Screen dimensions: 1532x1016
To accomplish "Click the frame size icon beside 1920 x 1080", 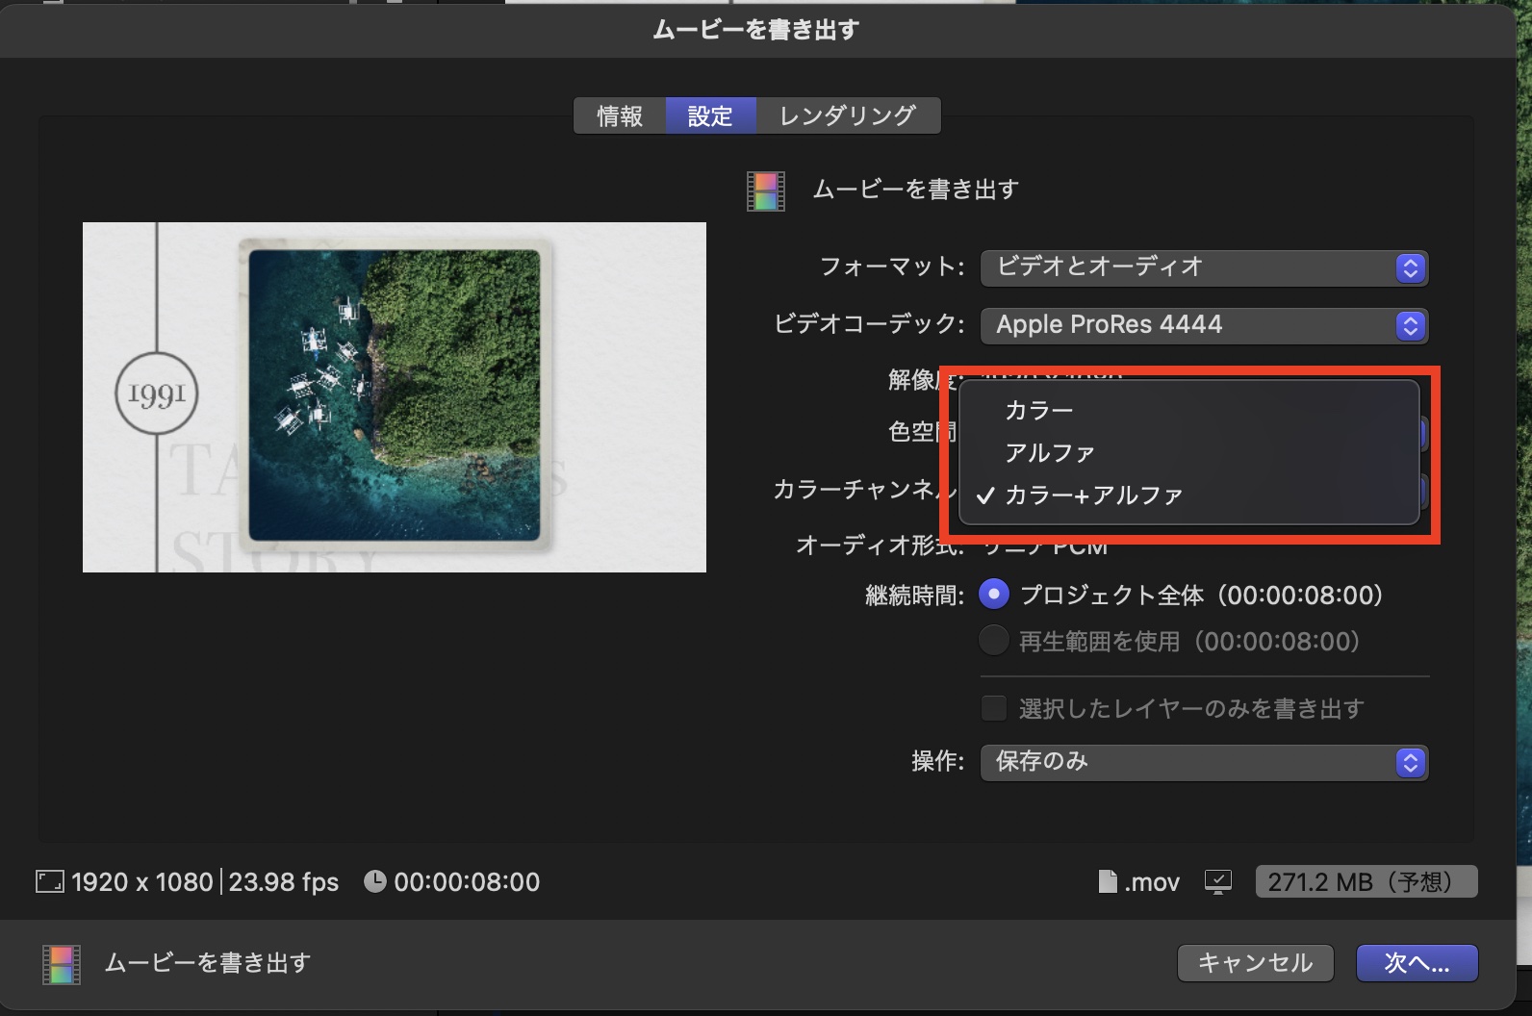I will [49, 881].
